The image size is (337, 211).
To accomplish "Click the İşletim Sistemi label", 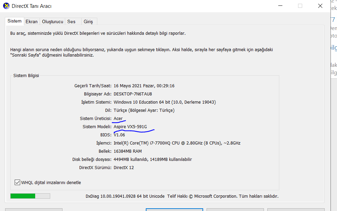I will click(x=96, y=102).
